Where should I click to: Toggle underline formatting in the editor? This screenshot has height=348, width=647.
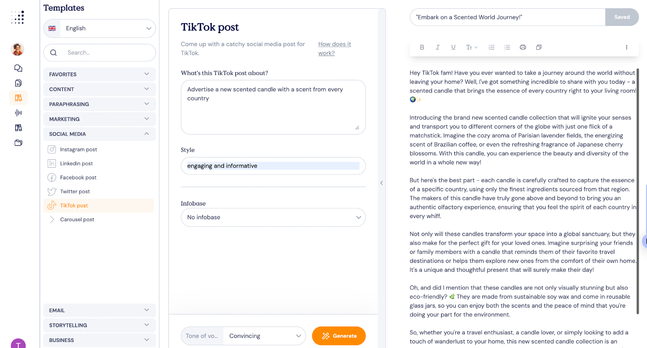[453, 47]
